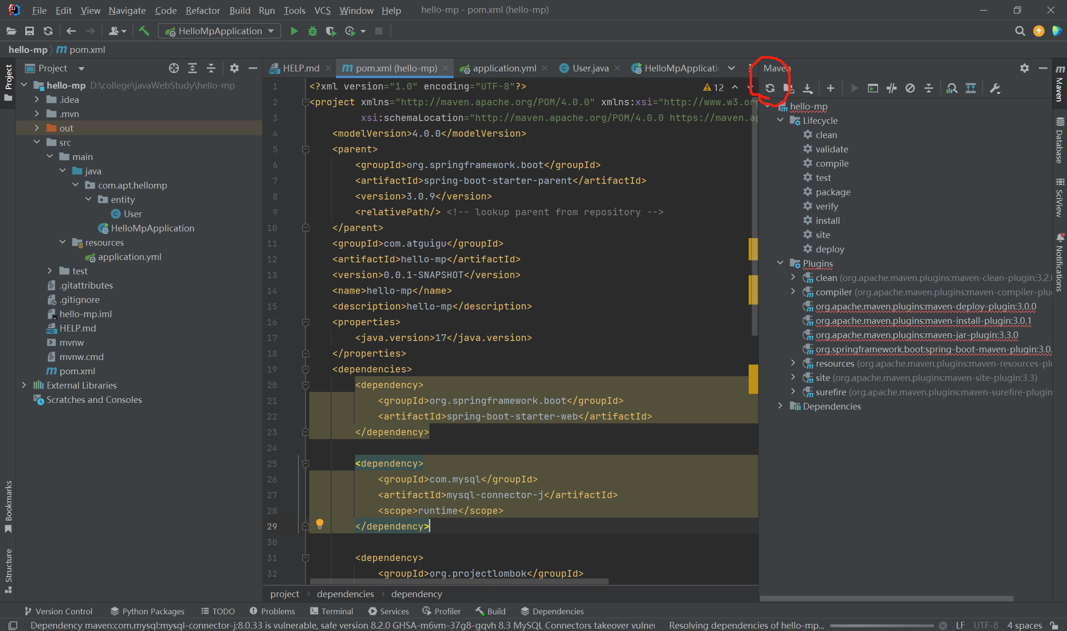Toggle Project tool window stripe button
Viewport: 1067px width, 631px height.
tap(8, 83)
